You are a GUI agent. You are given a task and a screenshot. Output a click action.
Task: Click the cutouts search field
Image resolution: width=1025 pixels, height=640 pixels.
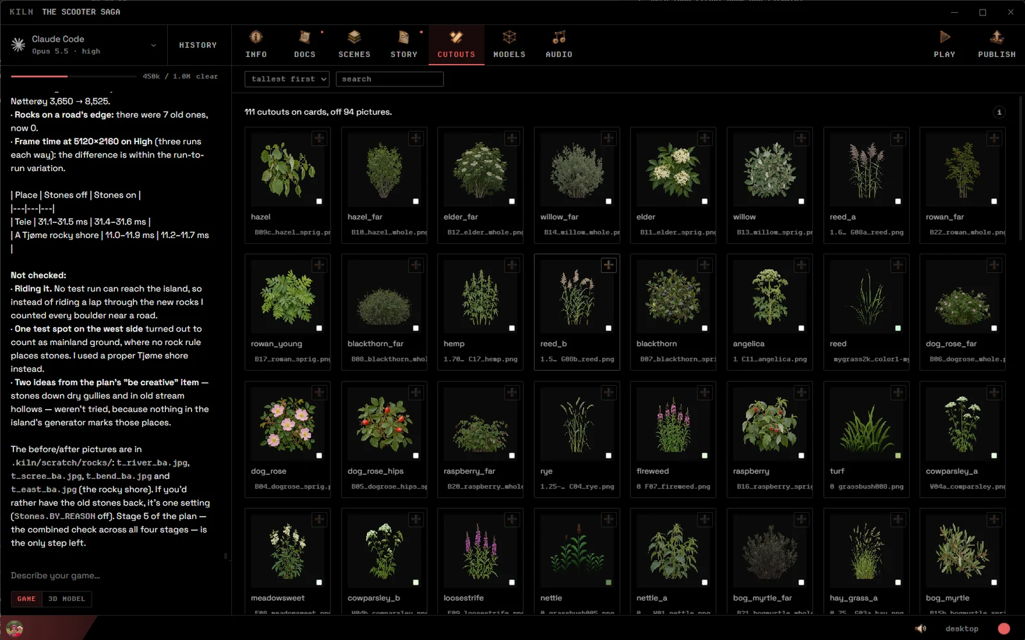tap(389, 79)
